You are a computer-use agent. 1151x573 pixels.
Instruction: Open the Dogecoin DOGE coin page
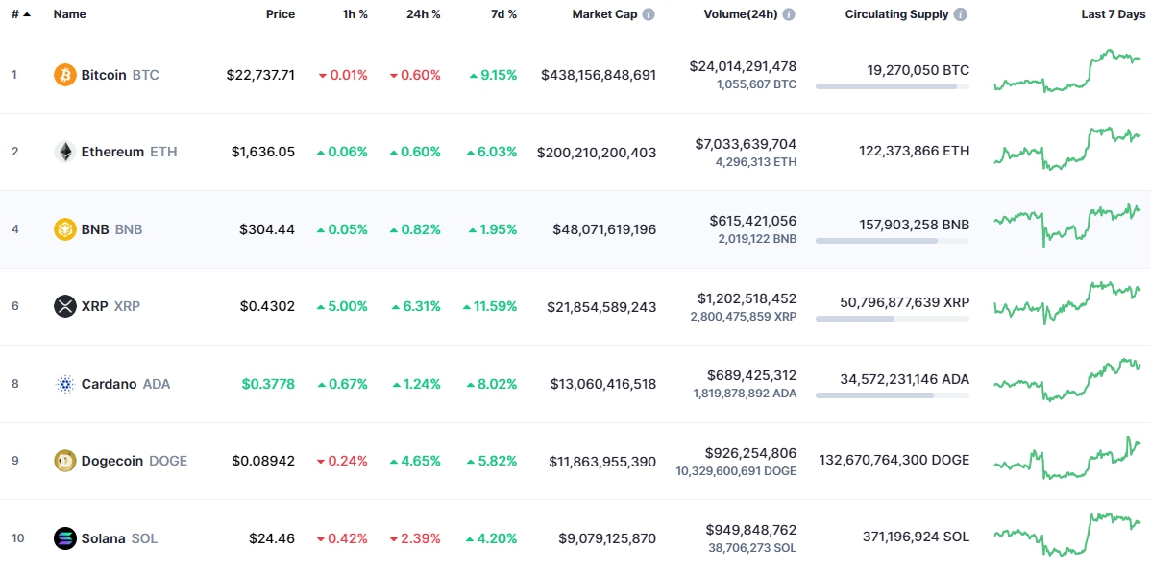click(121, 461)
